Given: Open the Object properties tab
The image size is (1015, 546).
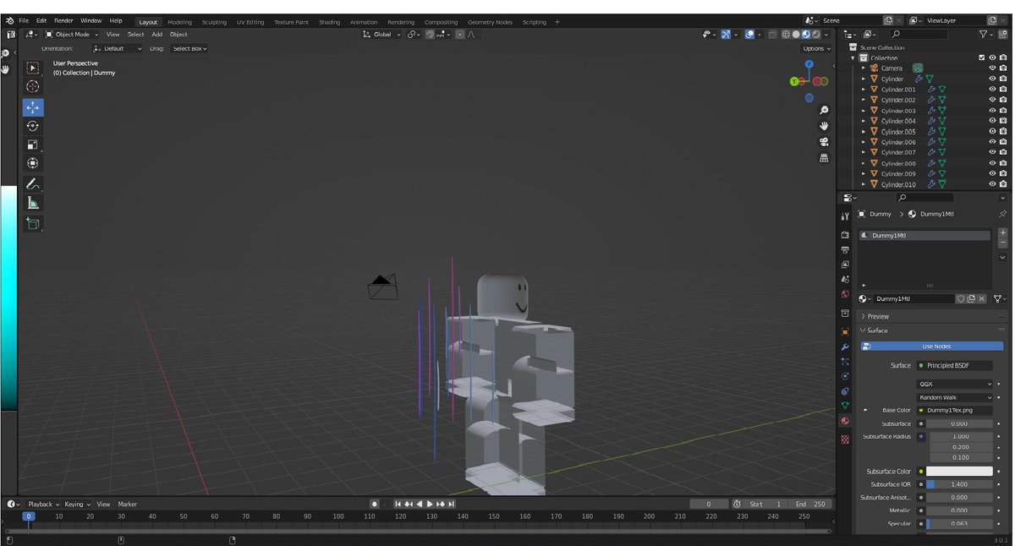Looking at the screenshot, I should click(845, 332).
